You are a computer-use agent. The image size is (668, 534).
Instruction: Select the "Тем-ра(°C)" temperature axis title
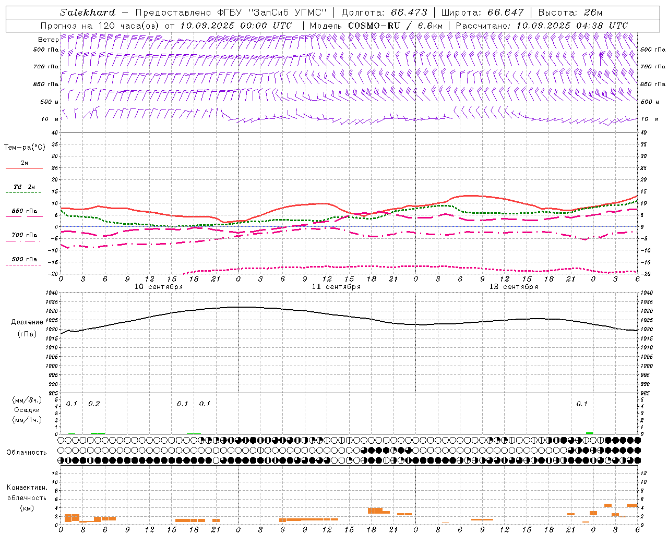click(25, 148)
